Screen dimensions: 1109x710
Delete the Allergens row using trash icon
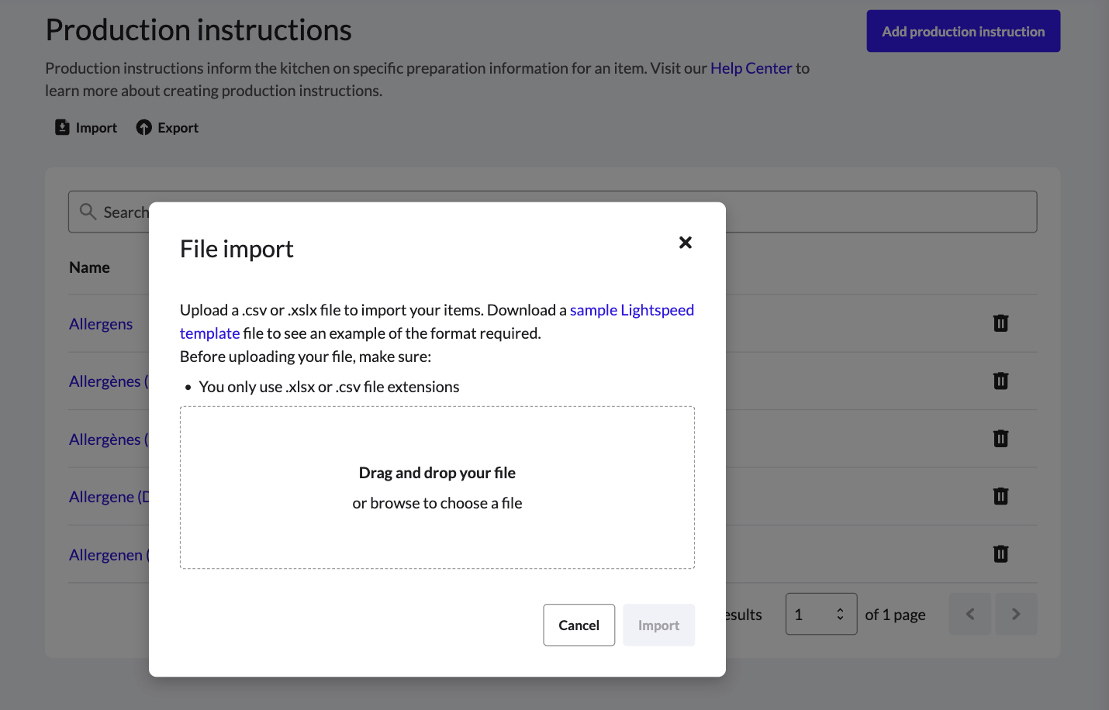[1000, 323]
